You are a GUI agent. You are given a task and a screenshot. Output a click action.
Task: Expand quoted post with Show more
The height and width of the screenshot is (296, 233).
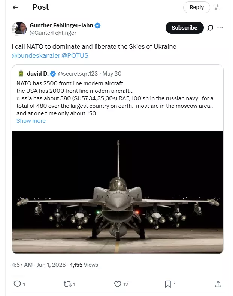coord(31,121)
